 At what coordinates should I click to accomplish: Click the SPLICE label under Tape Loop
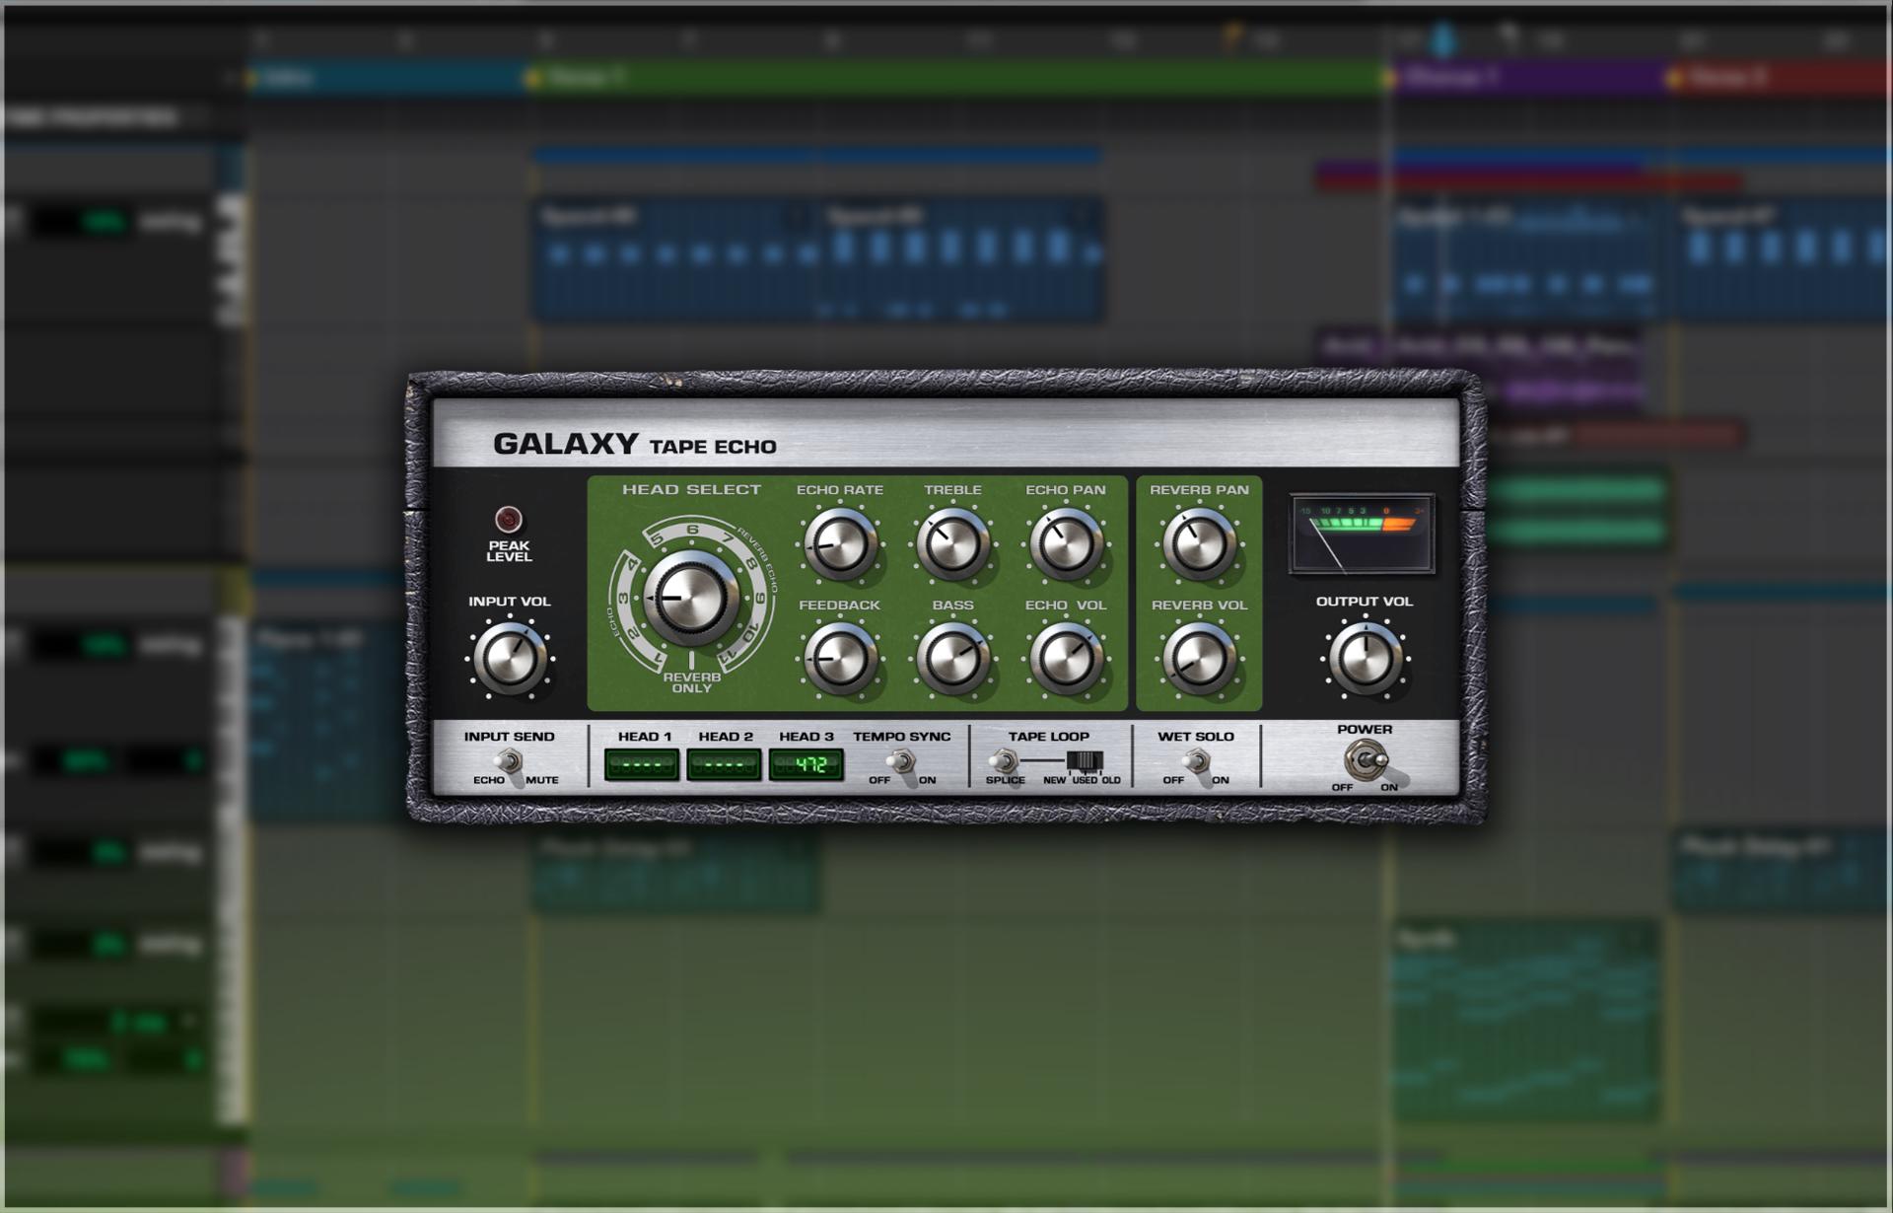[x=1006, y=780]
